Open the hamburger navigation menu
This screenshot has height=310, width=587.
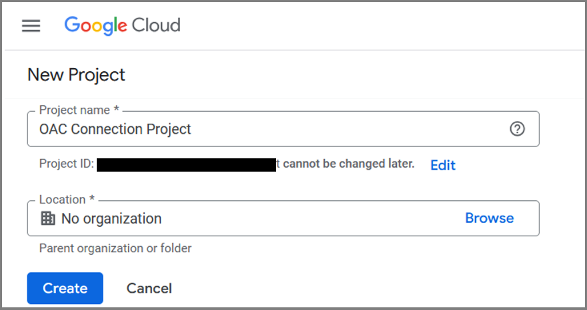point(31,26)
